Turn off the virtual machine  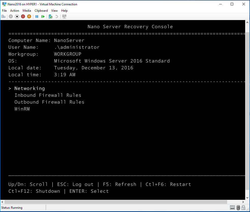point(17,16)
